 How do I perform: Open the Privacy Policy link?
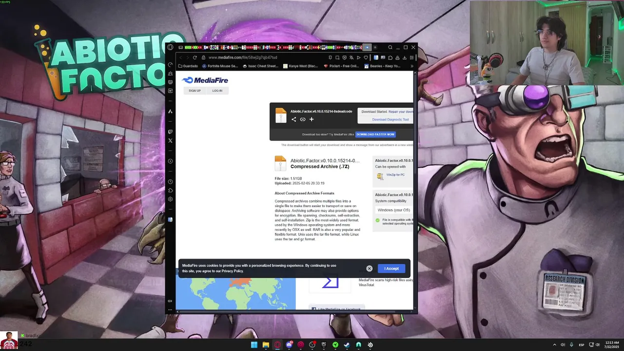pyautogui.click(x=233, y=271)
